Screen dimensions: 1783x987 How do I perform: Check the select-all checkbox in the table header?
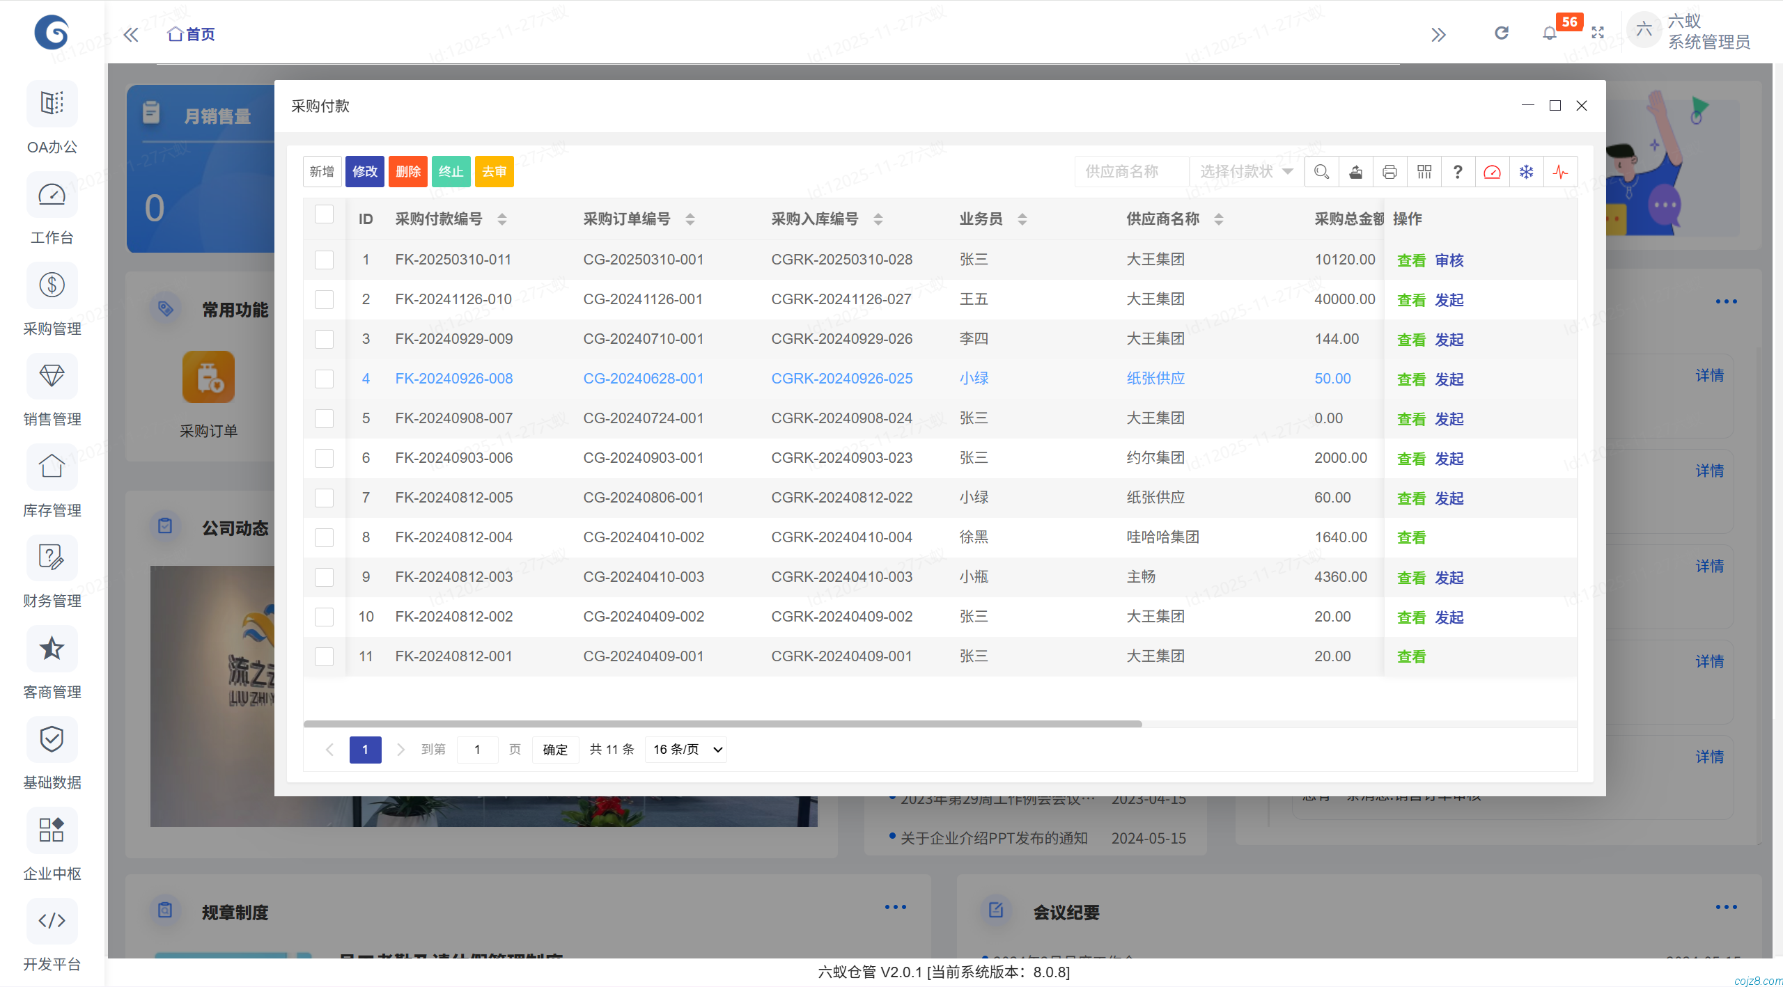tap(324, 215)
